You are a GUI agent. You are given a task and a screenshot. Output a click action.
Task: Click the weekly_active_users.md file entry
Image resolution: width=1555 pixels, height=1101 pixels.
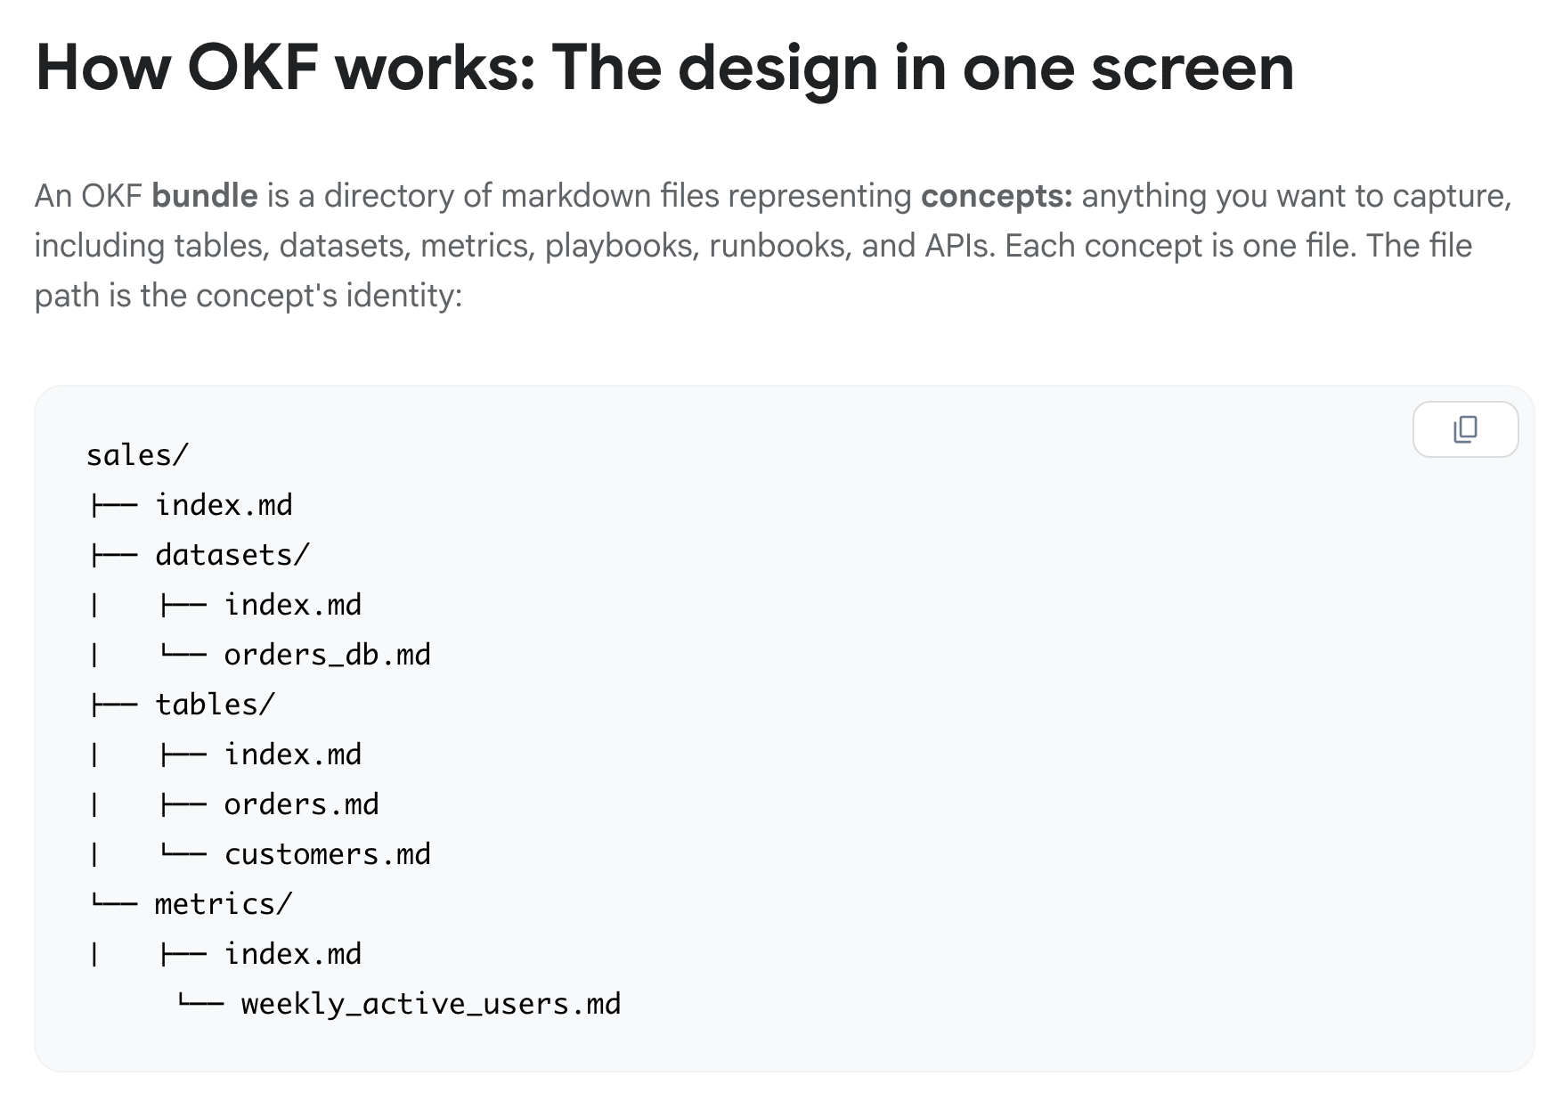tap(431, 1004)
